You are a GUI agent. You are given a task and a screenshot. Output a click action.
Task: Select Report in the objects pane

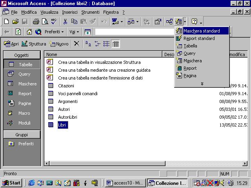click(x=22, y=94)
